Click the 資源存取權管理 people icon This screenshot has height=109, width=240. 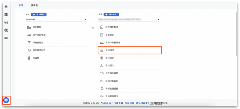tap(102, 43)
